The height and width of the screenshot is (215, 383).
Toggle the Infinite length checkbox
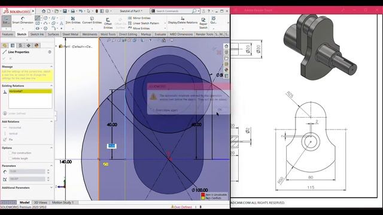(x=10, y=158)
